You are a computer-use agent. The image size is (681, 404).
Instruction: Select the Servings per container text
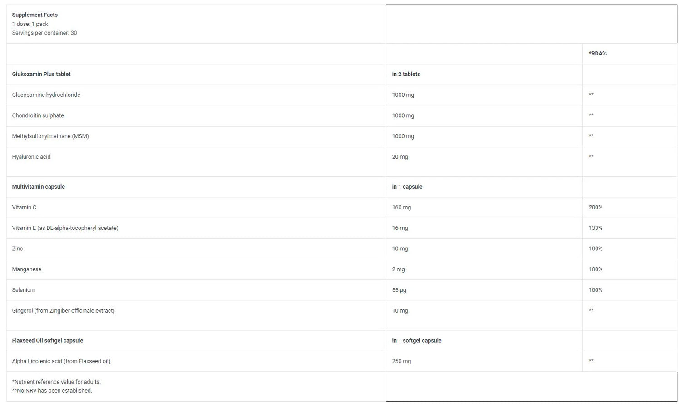[44, 33]
